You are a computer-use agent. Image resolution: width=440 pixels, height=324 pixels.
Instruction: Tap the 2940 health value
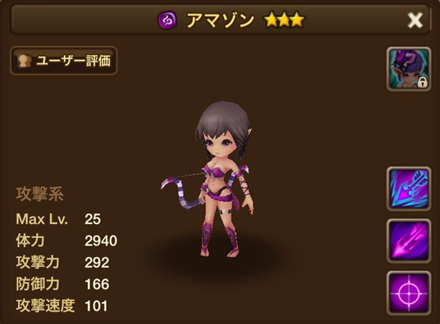101,241
